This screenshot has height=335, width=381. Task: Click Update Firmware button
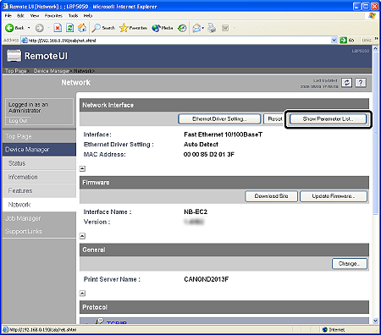334,196
